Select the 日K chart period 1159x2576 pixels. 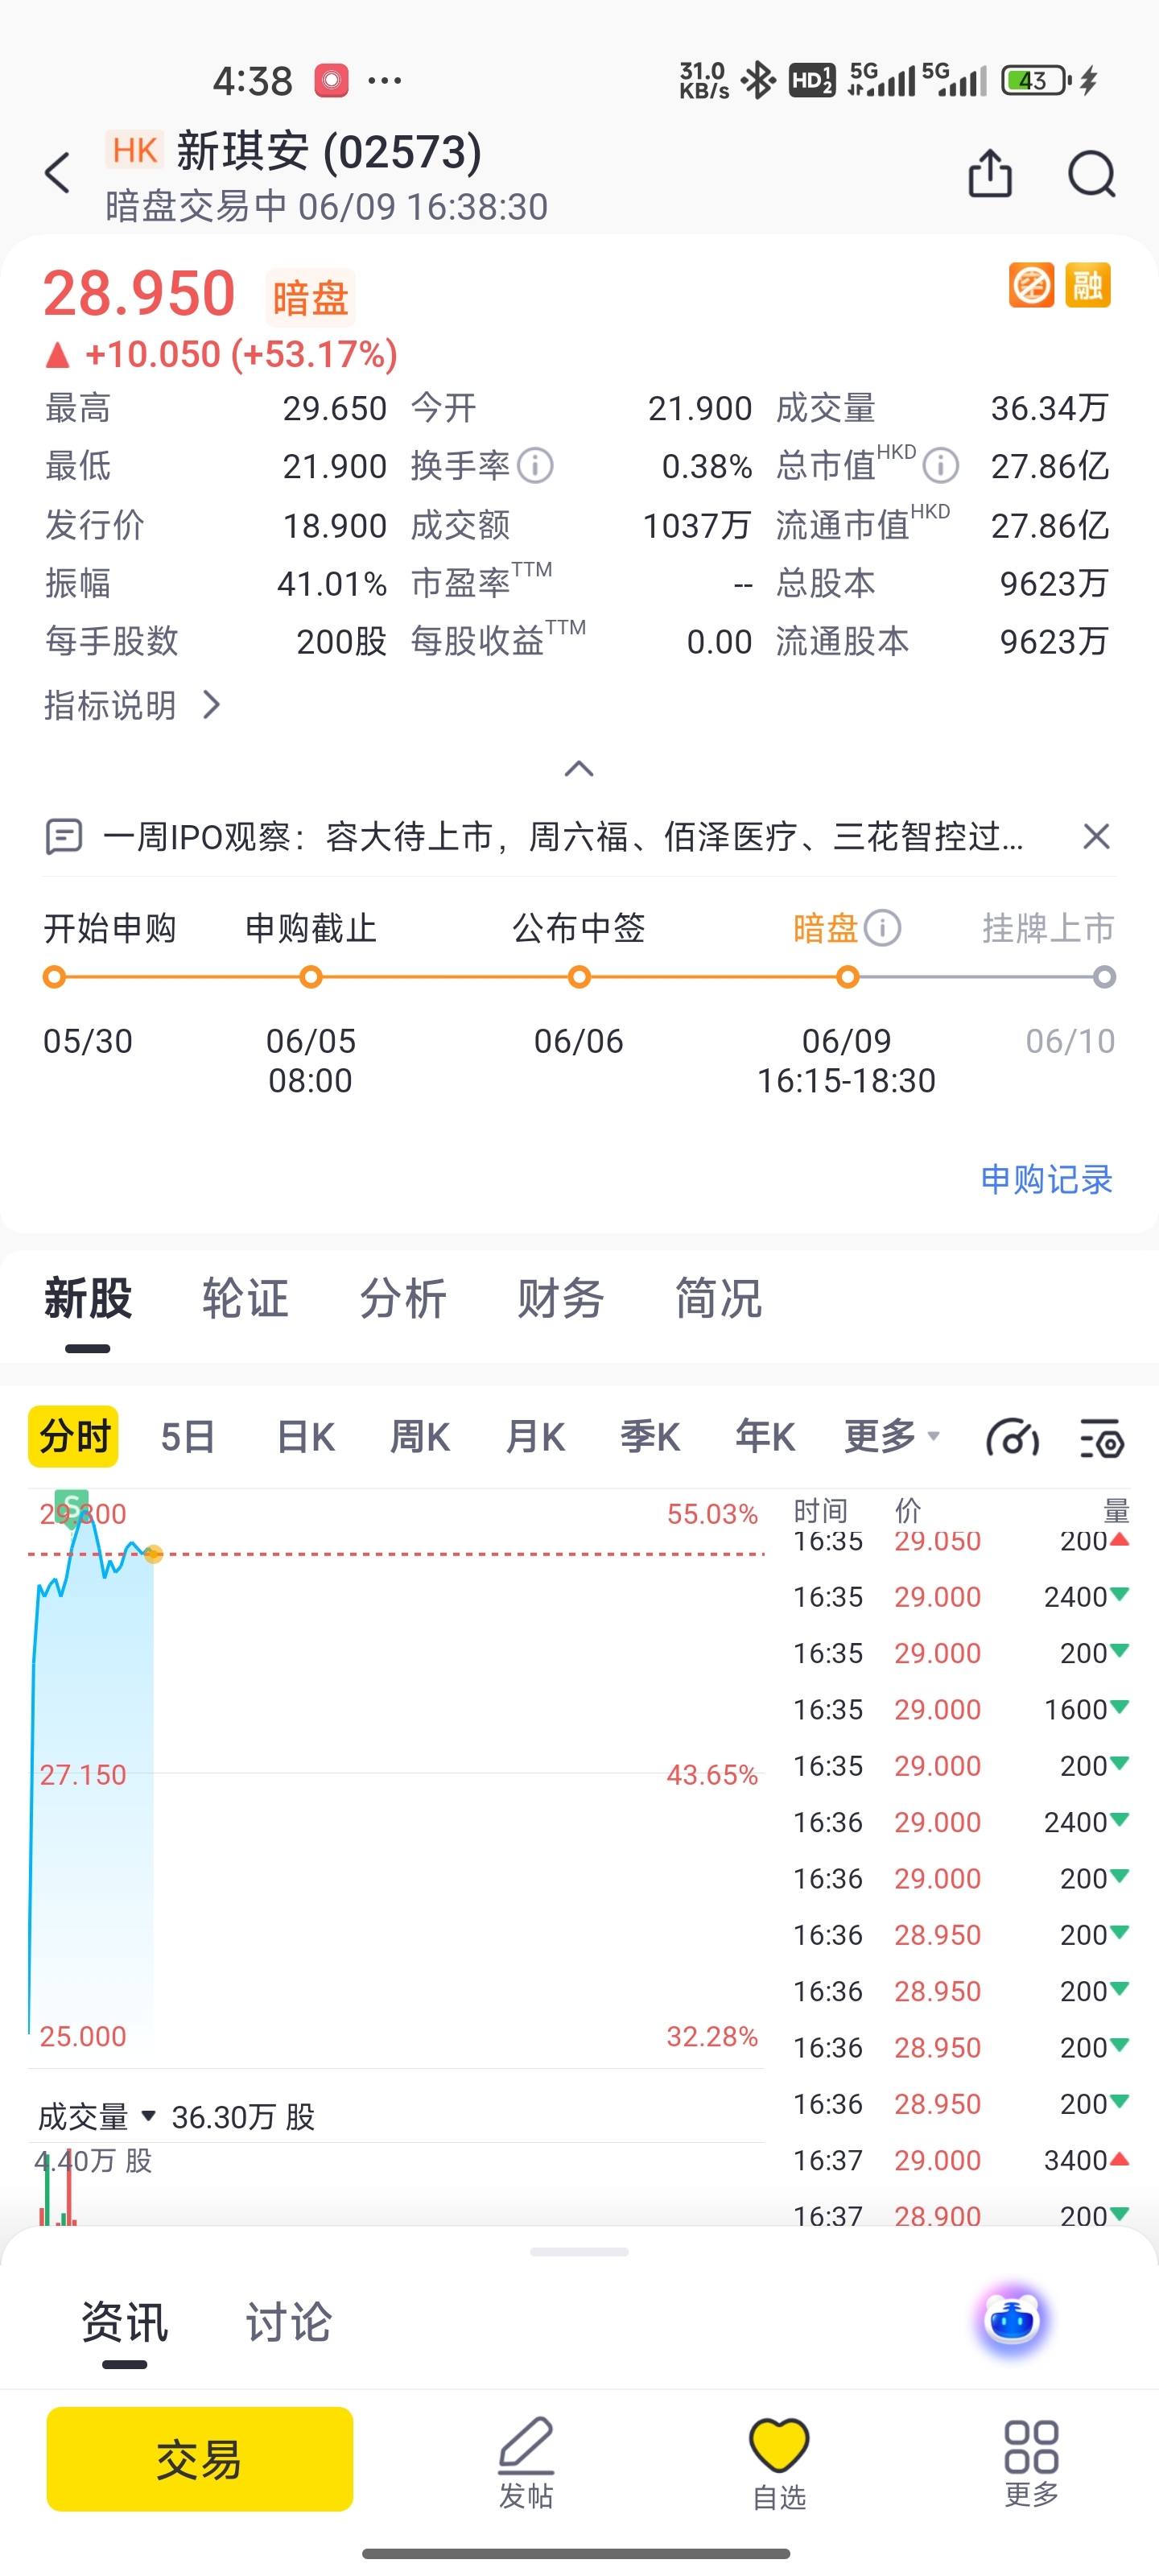305,1437
